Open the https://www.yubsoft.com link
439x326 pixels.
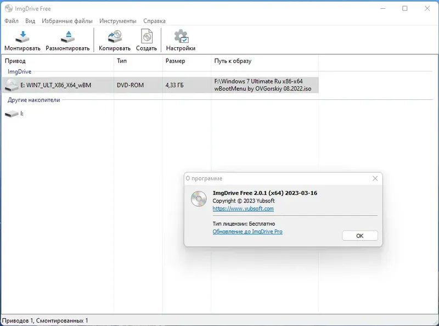click(x=243, y=209)
